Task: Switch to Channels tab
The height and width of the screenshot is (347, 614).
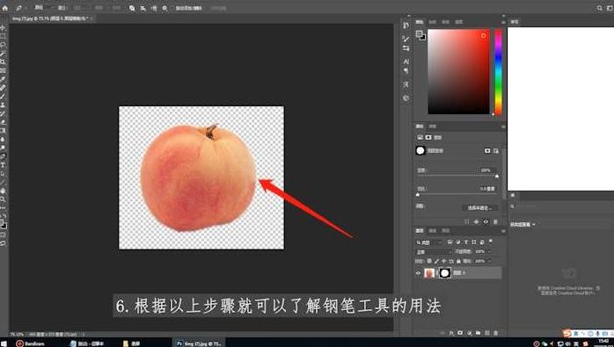Action: (x=433, y=231)
